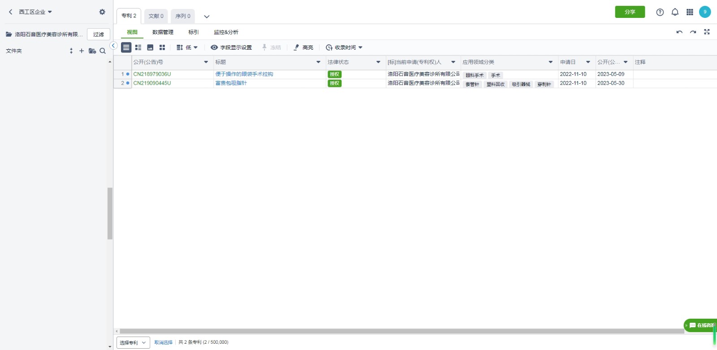This screenshot has height=350, width=717.
Task: Open the 当前申请(专利权)人 column filter arrow
Action: tap(453, 62)
